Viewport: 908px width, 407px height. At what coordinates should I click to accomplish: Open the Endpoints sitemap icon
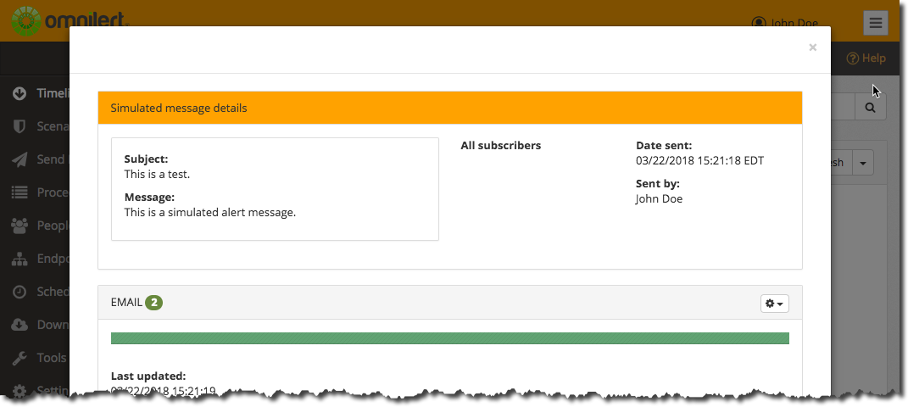(19, 259)
